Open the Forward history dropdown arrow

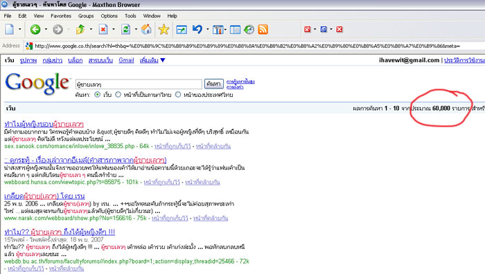(69, 29)
